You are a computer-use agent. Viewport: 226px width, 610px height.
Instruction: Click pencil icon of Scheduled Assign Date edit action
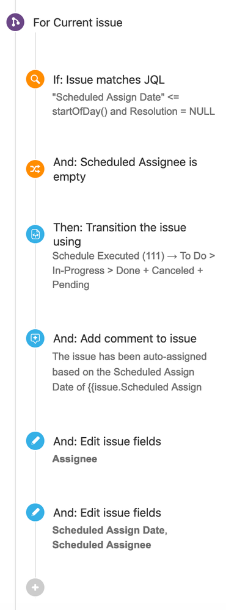click(x=35, y=512)
